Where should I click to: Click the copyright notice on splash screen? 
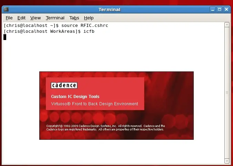(x=105, y=128)
